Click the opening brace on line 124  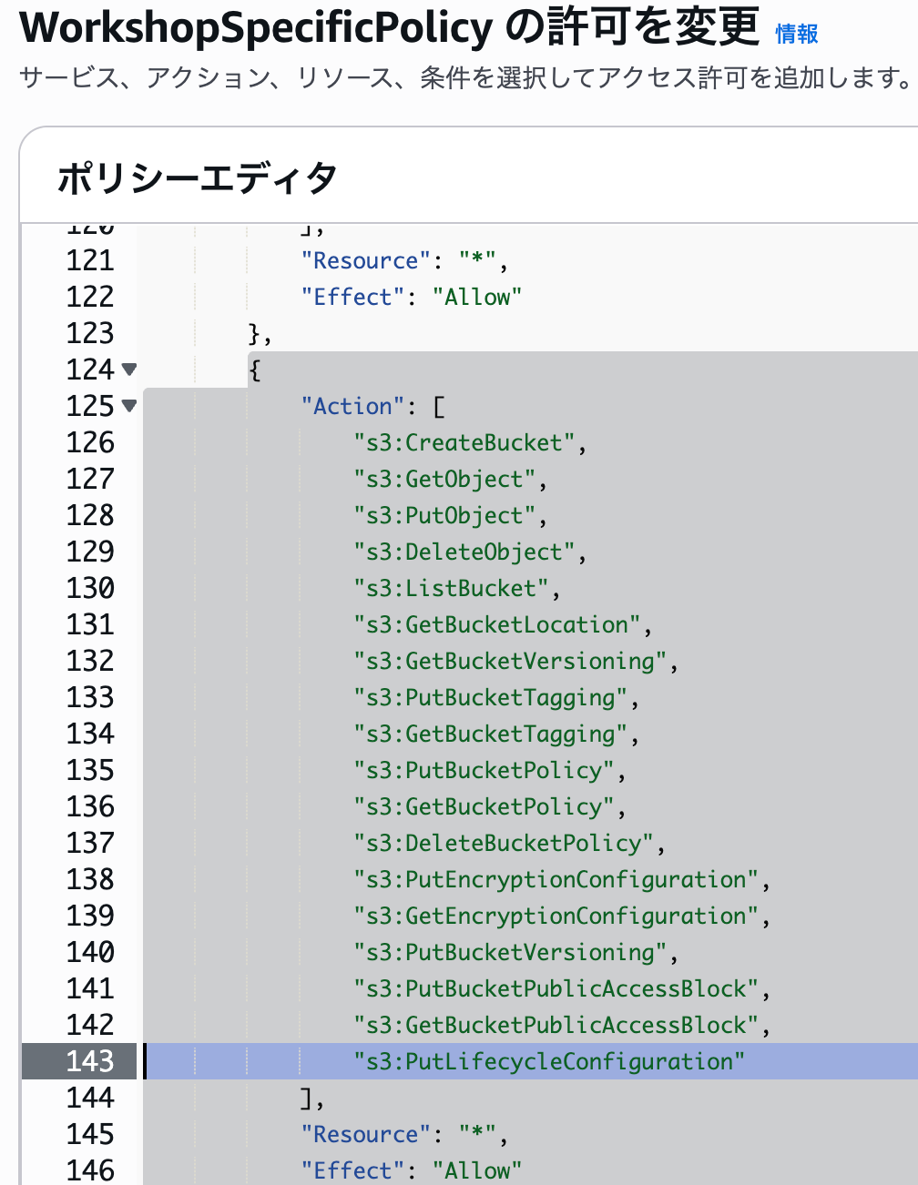tap(253, 370)
